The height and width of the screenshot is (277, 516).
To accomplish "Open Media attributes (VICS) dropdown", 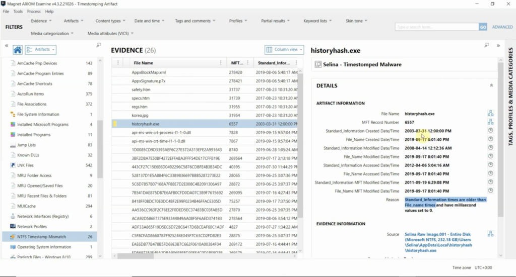I will coord(110,33).
